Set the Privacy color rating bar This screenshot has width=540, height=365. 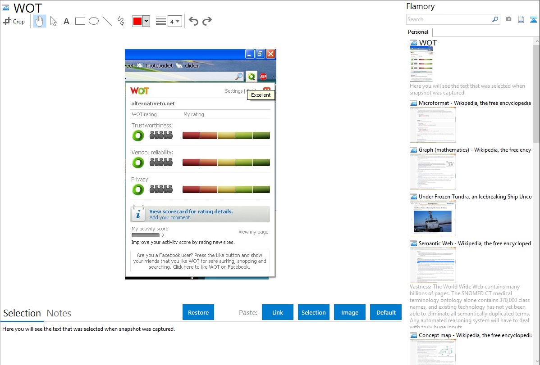[226, 189]
